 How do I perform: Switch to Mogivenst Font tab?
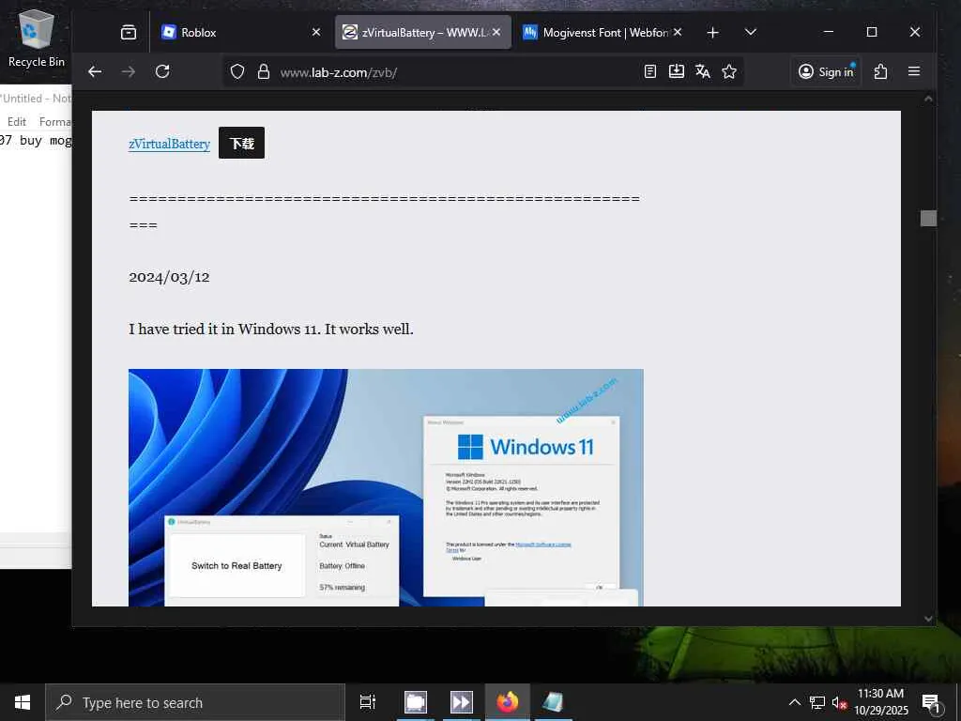coord(603,33)
